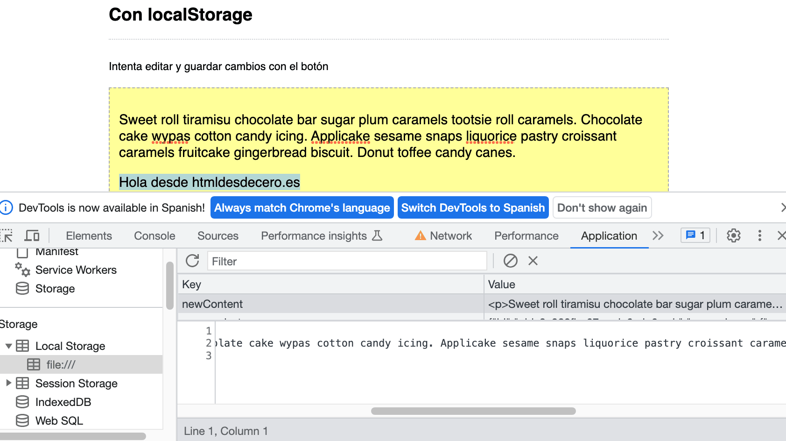Expand the Session Storage tree
Viewport: 786px width, 441px height.
point(8,384)
